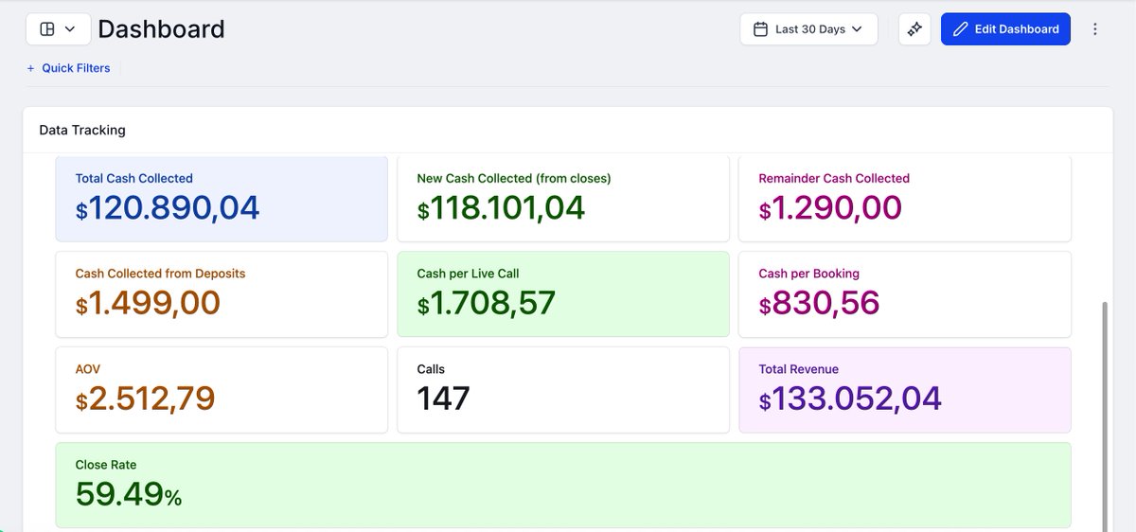Click the value $1.499,00
Image resolution: width=1136 pixels, height=532 pixels.
point(148,303)
